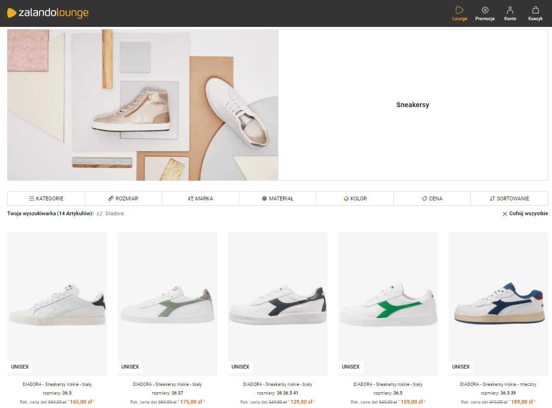Expand the MARKA brand filter
The width and height of the screenshot is (552, 408).
pos(200,198)
